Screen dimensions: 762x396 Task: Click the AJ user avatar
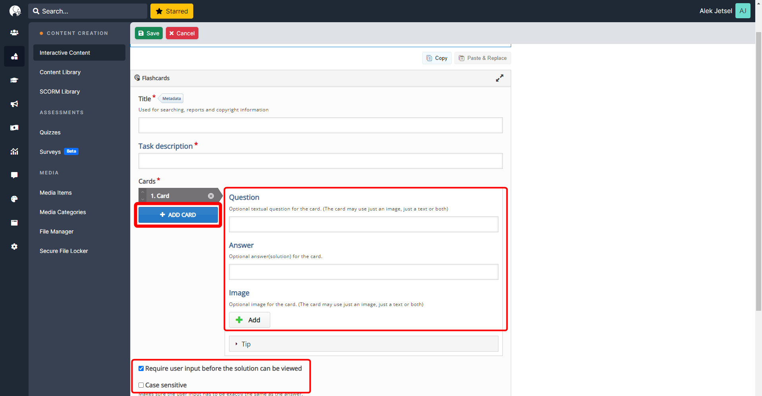coord(743,11)
